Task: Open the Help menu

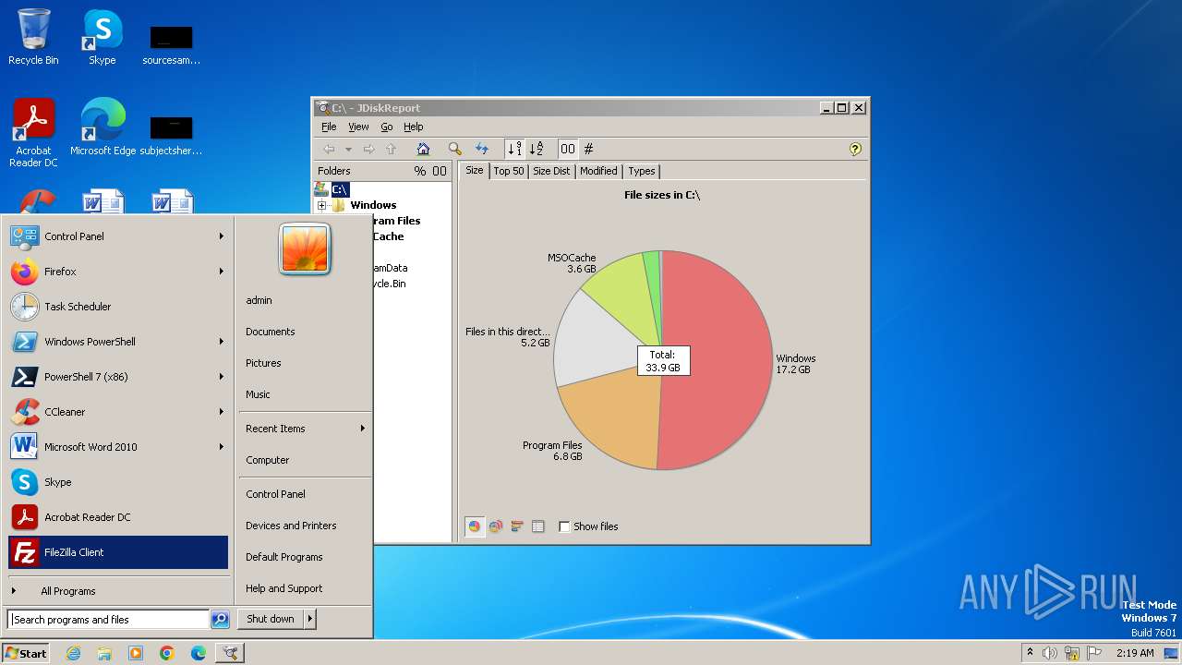Action: pyautogui.click(x=414, y=127)
